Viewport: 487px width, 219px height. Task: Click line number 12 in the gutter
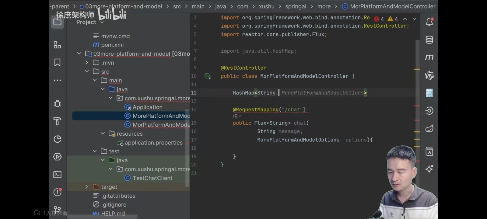point(194,93)
